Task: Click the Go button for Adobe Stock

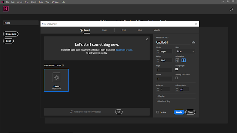Action: click(x=119, y=112)
